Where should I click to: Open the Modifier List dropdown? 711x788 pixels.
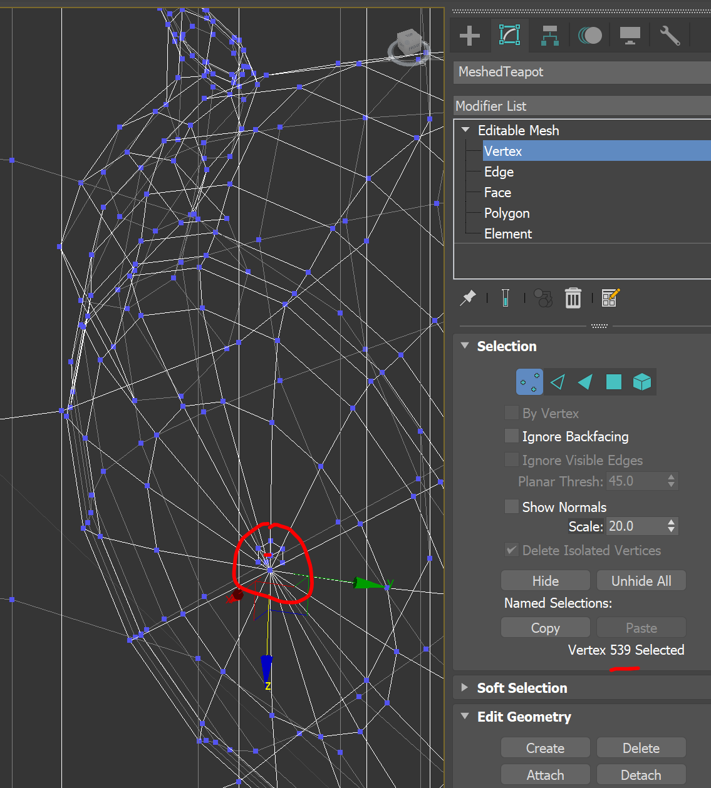(581, 106)
